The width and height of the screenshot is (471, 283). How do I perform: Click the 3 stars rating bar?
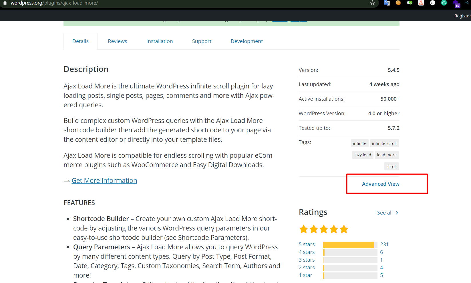tap(350, 260)
